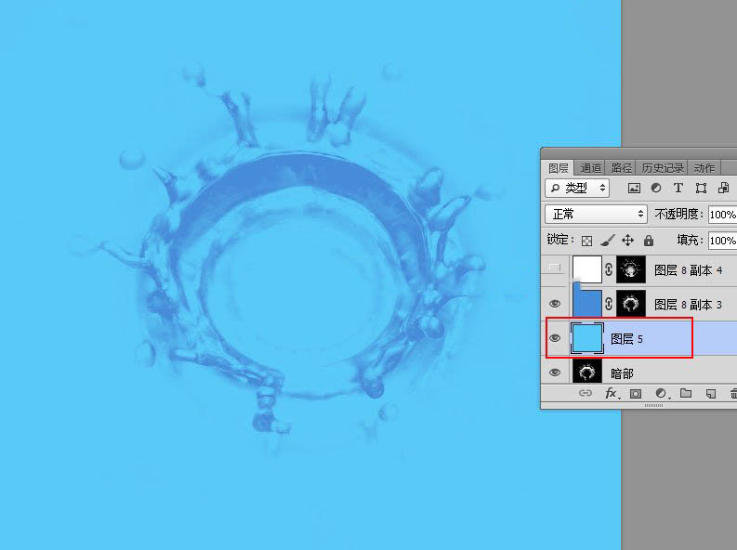Add a layer mask with mask icon
737x550 pixels.
[636, 394]
